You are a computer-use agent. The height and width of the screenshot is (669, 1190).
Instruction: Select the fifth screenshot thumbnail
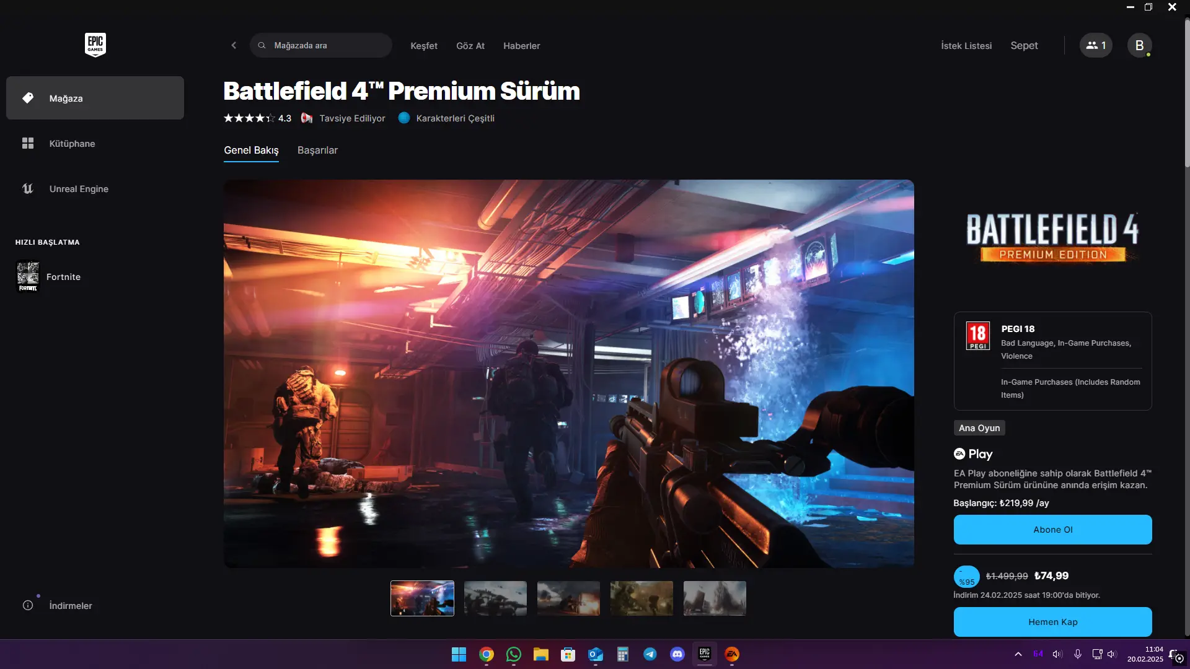point(715,598)
